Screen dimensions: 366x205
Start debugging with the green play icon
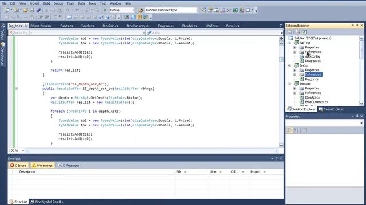105,10
